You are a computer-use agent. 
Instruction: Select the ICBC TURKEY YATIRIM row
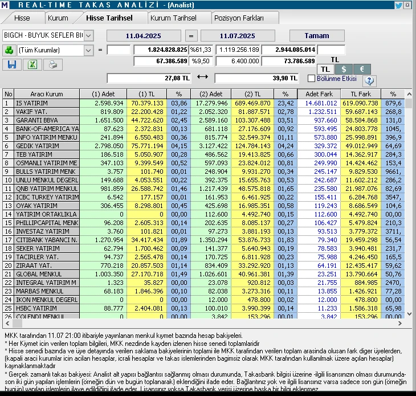pyautogui.click(x=204, y=197)
